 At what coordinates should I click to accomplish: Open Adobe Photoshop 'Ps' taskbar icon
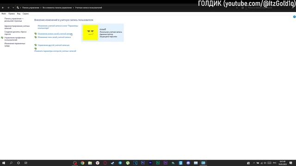click(143, 163)
